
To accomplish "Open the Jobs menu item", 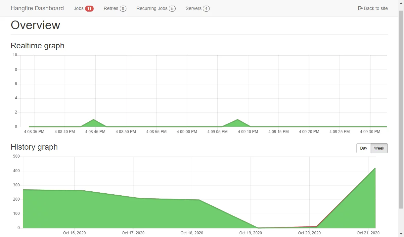I will tap(79, 8).
